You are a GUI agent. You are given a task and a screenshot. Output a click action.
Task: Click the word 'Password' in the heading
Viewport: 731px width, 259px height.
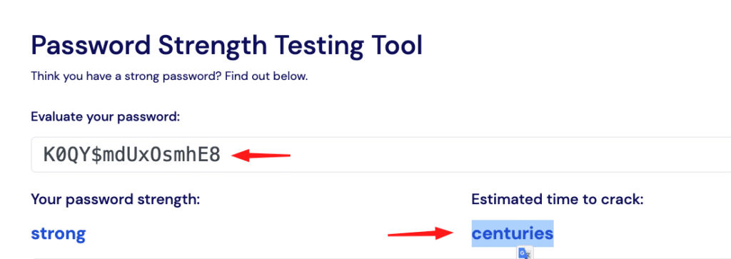[x=91, y=45]
